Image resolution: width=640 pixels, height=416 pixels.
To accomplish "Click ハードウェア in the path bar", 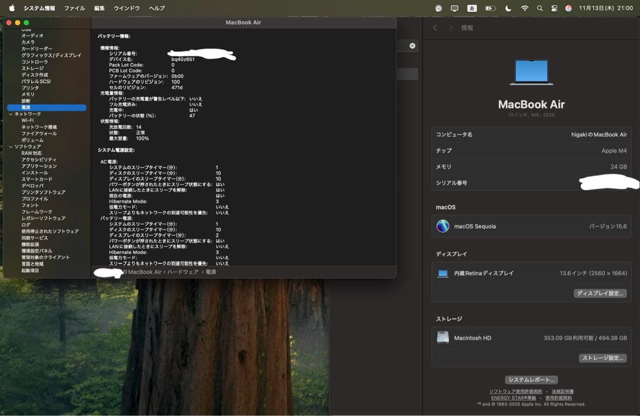I will [183, 272].
